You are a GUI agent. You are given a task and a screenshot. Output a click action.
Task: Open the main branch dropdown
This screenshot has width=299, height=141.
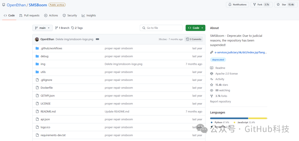pyautogui.click(x=43, y=28)
